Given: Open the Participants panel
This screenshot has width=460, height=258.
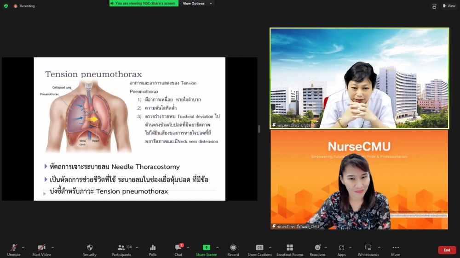Looking at the screenshot, I should point(121,248).
